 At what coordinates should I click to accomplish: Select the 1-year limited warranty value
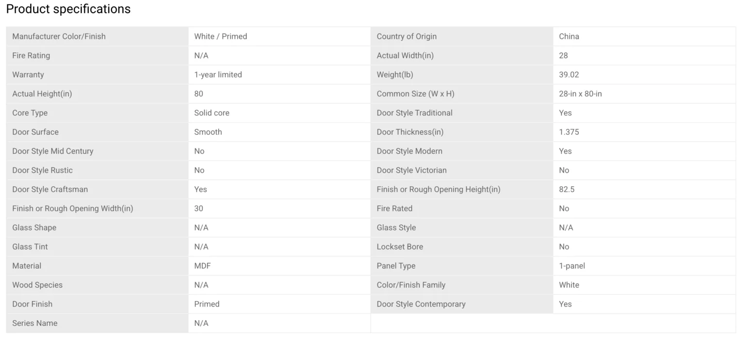tap(218, 75)
